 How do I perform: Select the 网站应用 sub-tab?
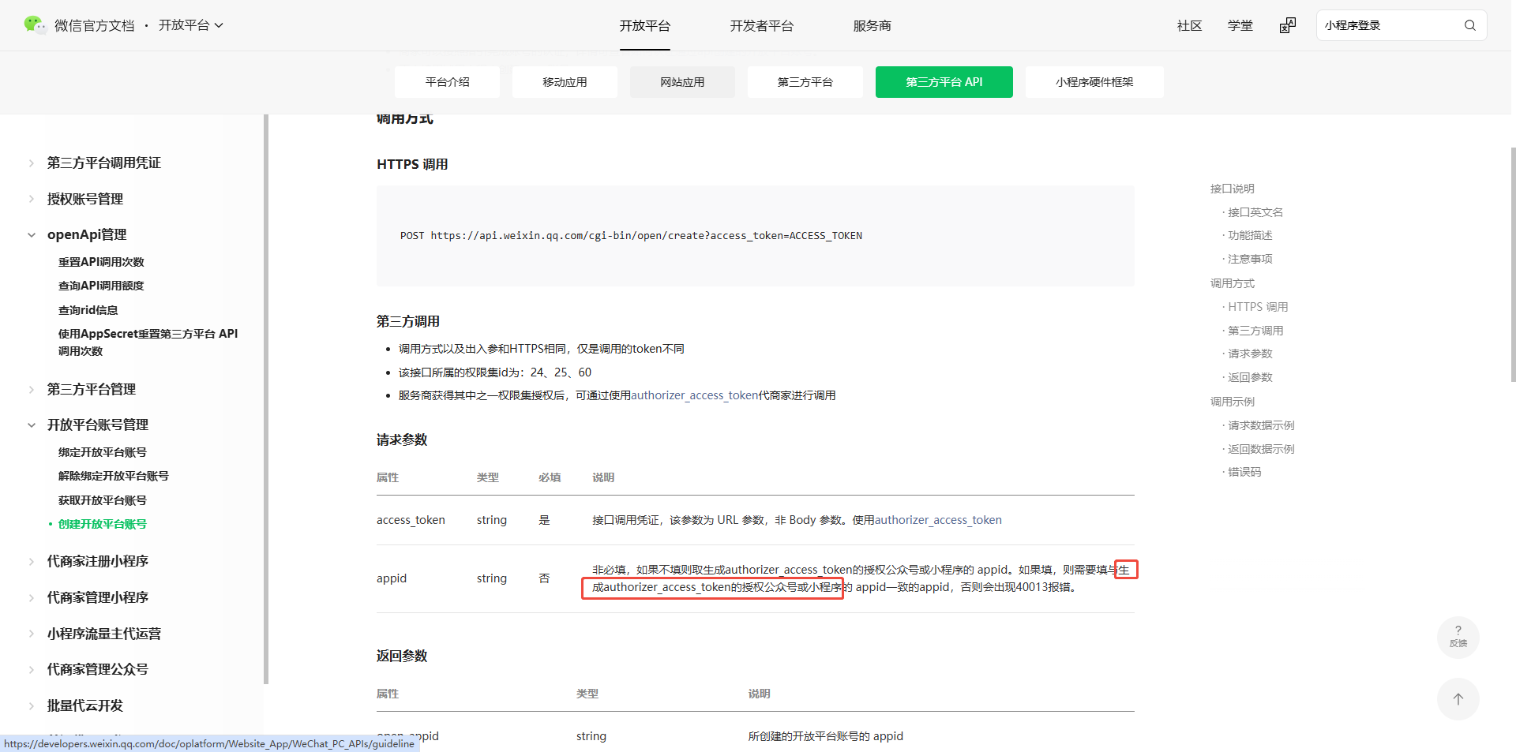(682, 82)
